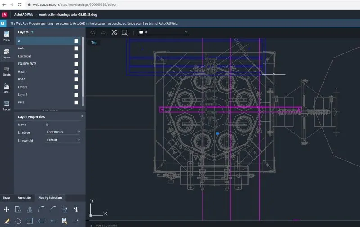Screen dimensions: 360x227
Task: Switch to the Draw tab
Action: coord(6,197)
